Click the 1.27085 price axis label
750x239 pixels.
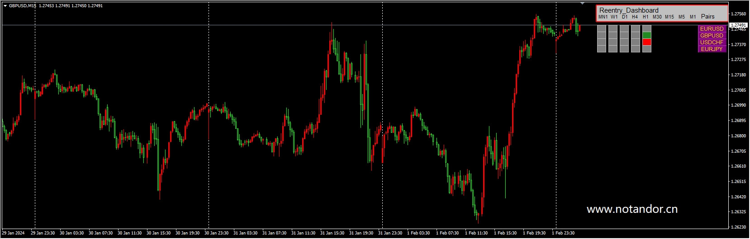pyautogui.click(x=739, y=90)
